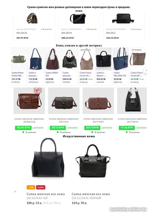Click the orange -10% discount badge
152x215 pixels.
coord(31,187)
